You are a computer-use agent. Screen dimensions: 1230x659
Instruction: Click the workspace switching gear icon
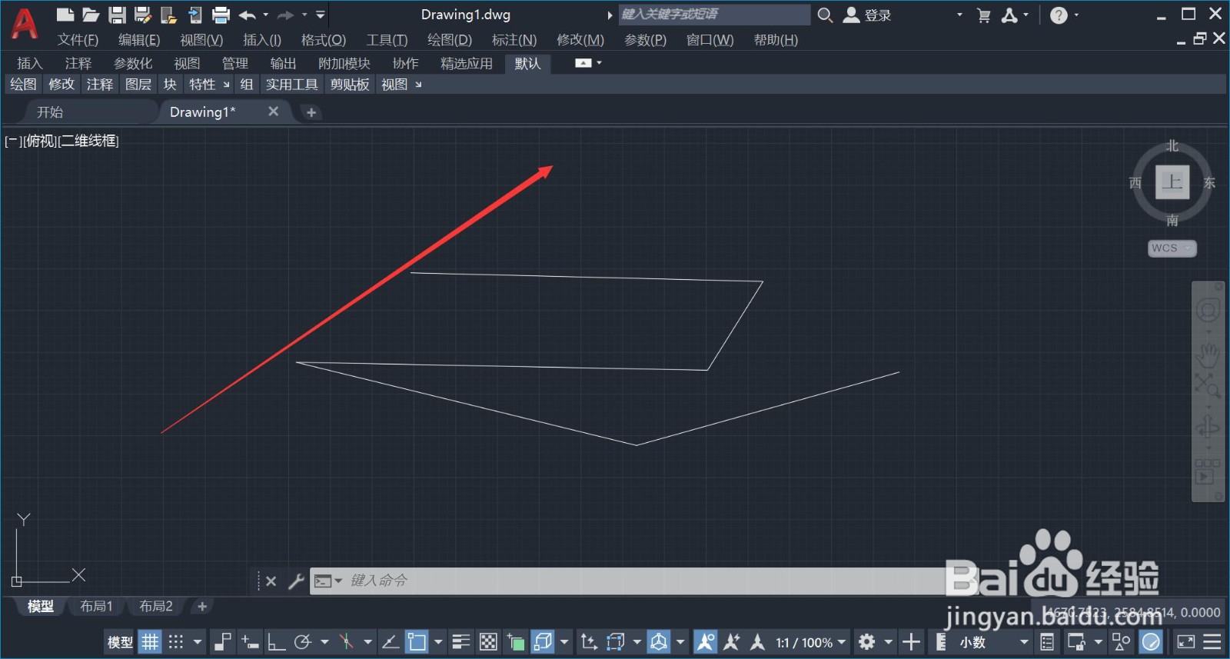pos(866,641)
